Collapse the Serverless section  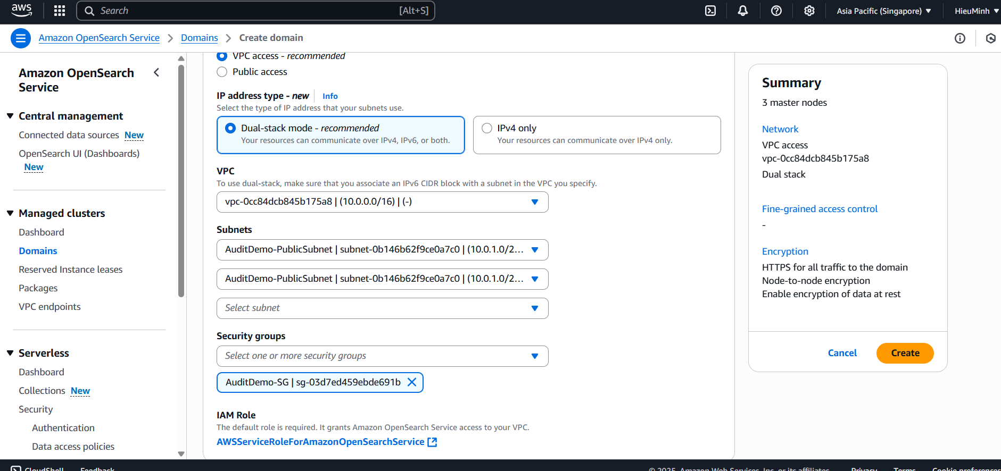pos(10,353)
